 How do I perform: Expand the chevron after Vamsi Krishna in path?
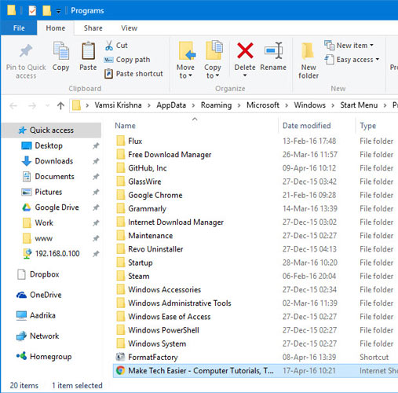coord(149,105)
